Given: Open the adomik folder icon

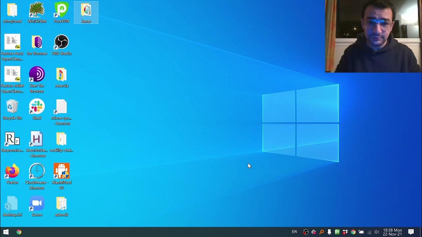Looking at the screenshot, I should click(61, 206).
